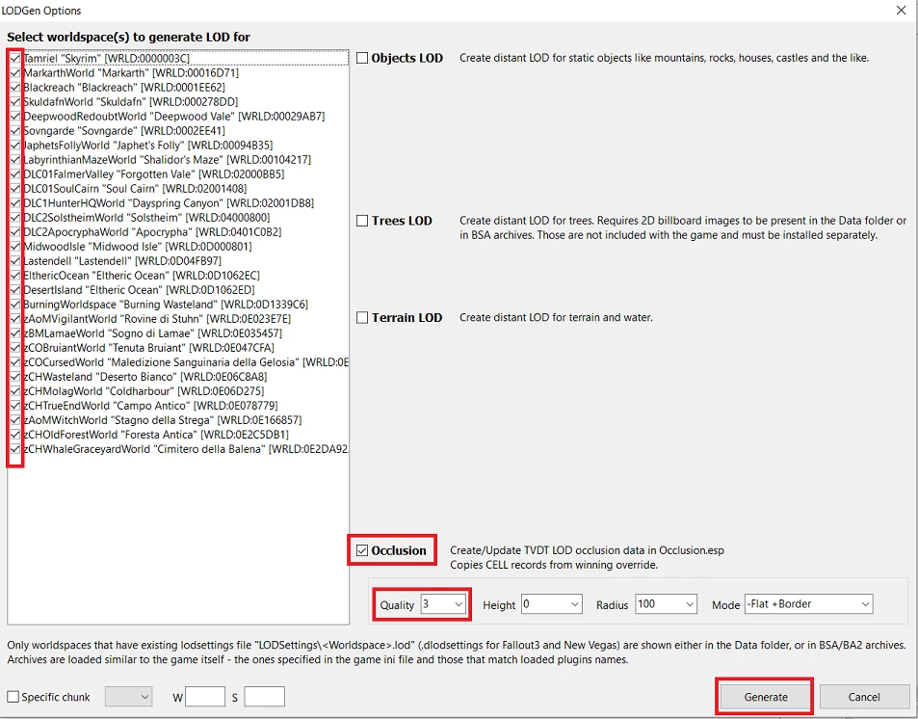Viewport: 918px width, 719px height.
Task: Tick the Specific chunk checkbox
Action: [x=13, y=697]
